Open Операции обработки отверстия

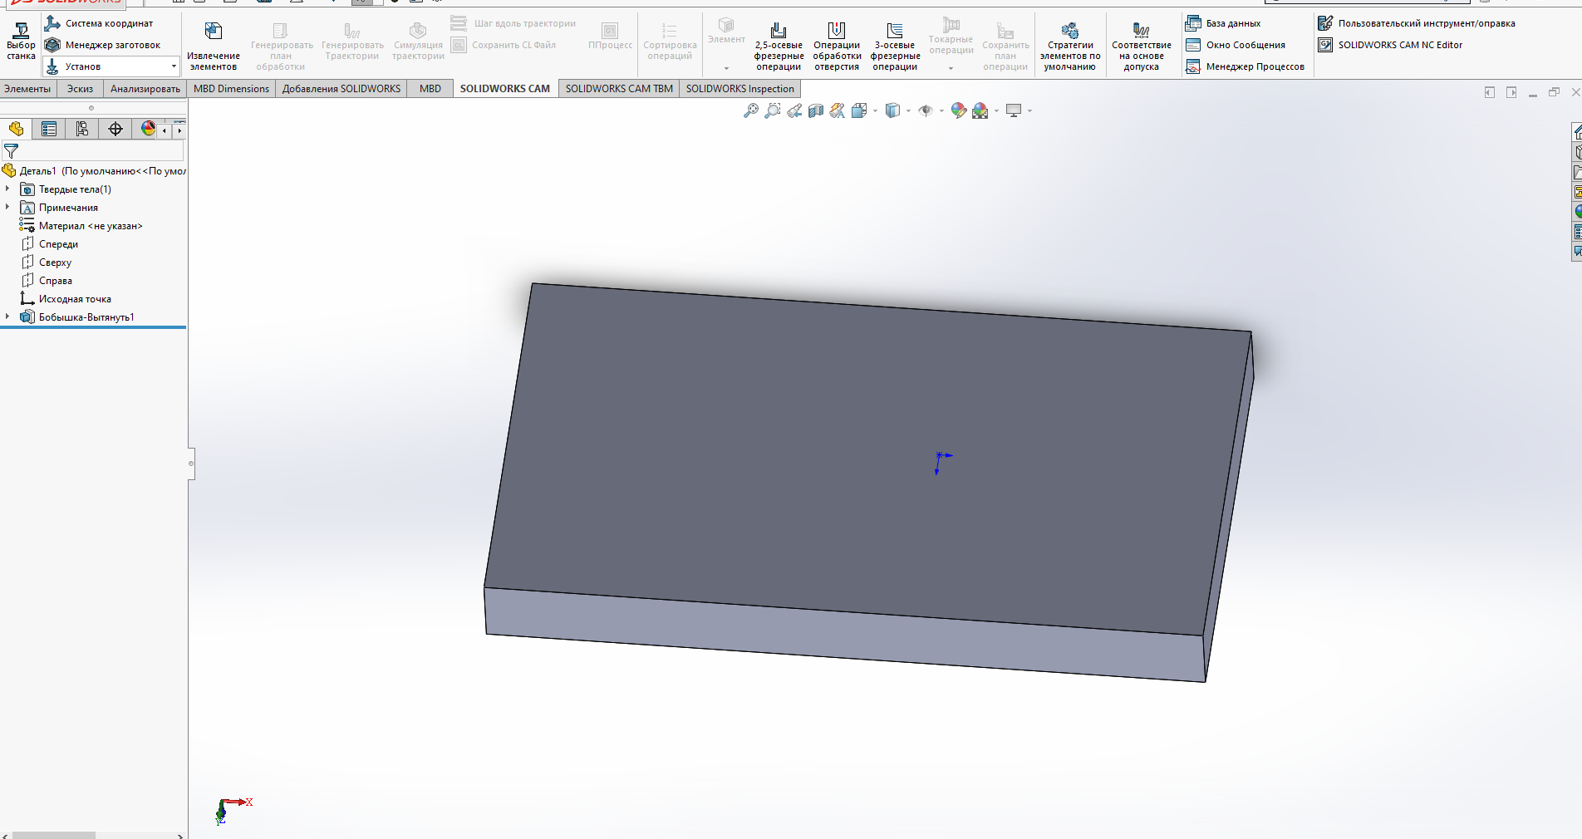837,47
